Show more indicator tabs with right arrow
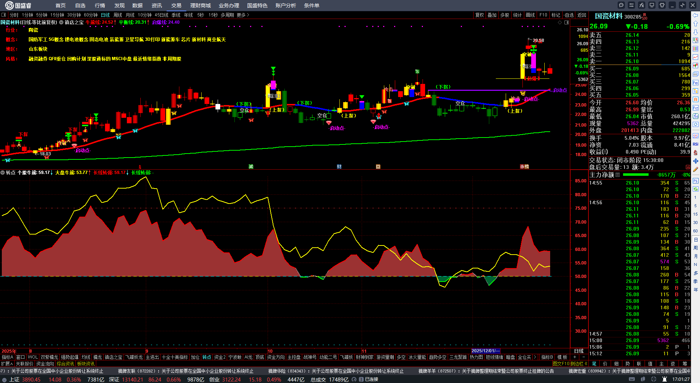The height and width of the screenshot is (383, 700). pos(535,357)
